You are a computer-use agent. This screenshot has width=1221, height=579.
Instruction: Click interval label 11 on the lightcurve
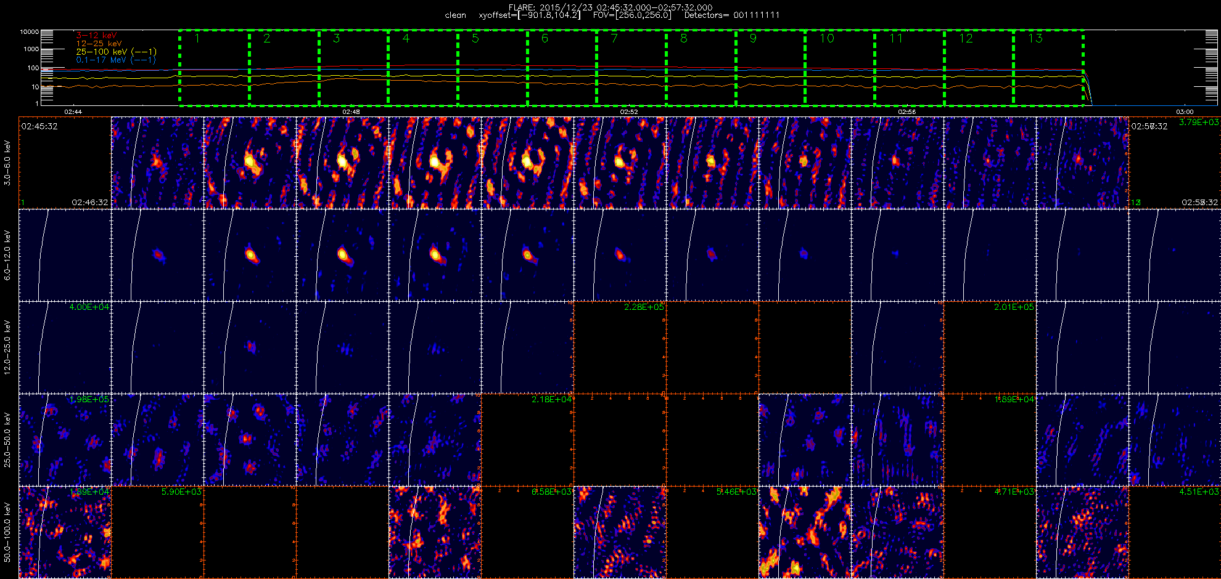pos(896,39)
